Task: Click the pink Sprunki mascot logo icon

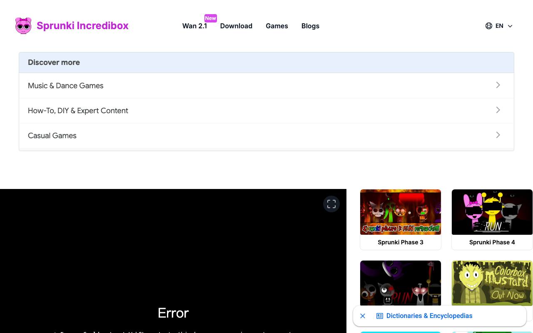Action: click(23, 26)
